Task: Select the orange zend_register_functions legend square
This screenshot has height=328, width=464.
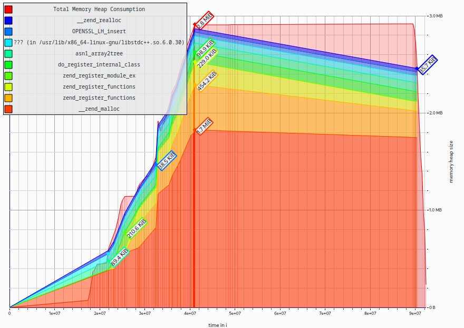Action: 9,98
